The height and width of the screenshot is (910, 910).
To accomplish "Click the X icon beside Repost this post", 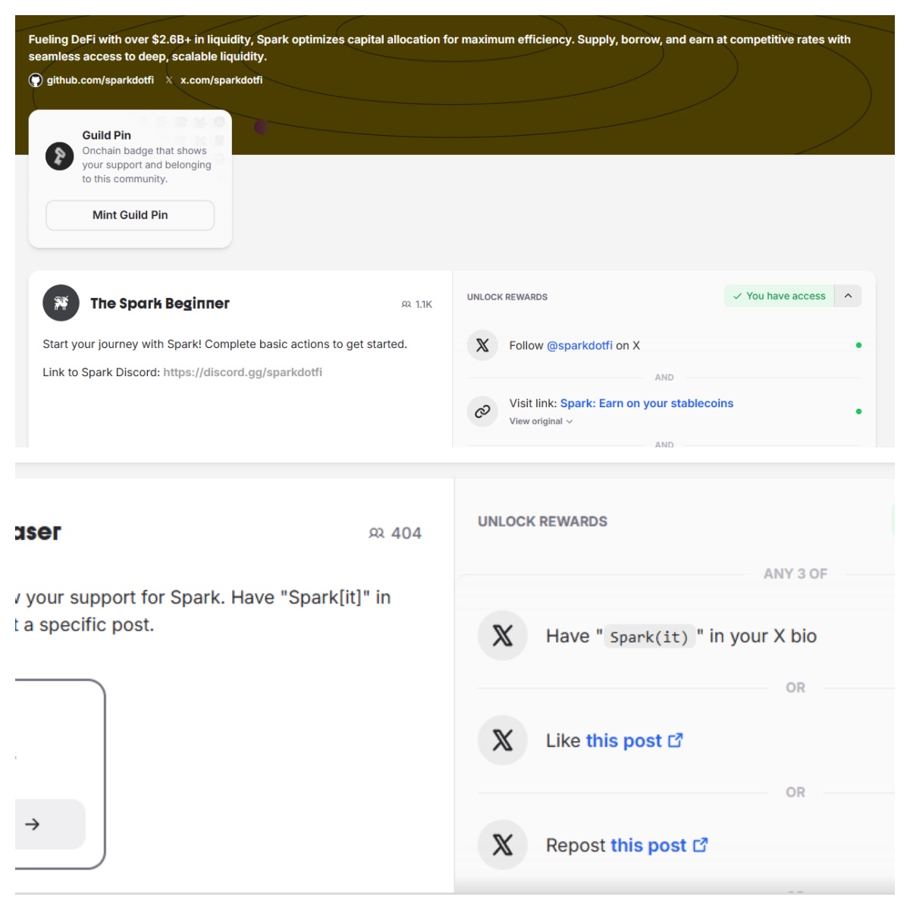I will pos(503,845).
